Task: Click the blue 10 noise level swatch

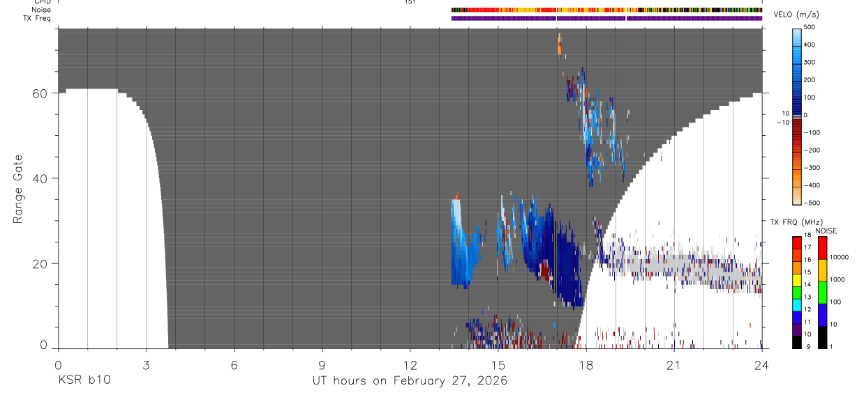Action: pos(822,315)
